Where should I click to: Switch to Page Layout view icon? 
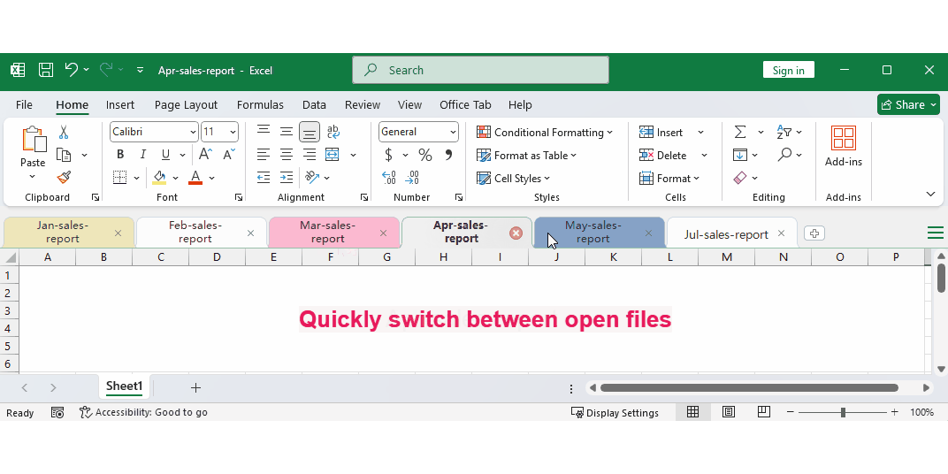point(729,412)
